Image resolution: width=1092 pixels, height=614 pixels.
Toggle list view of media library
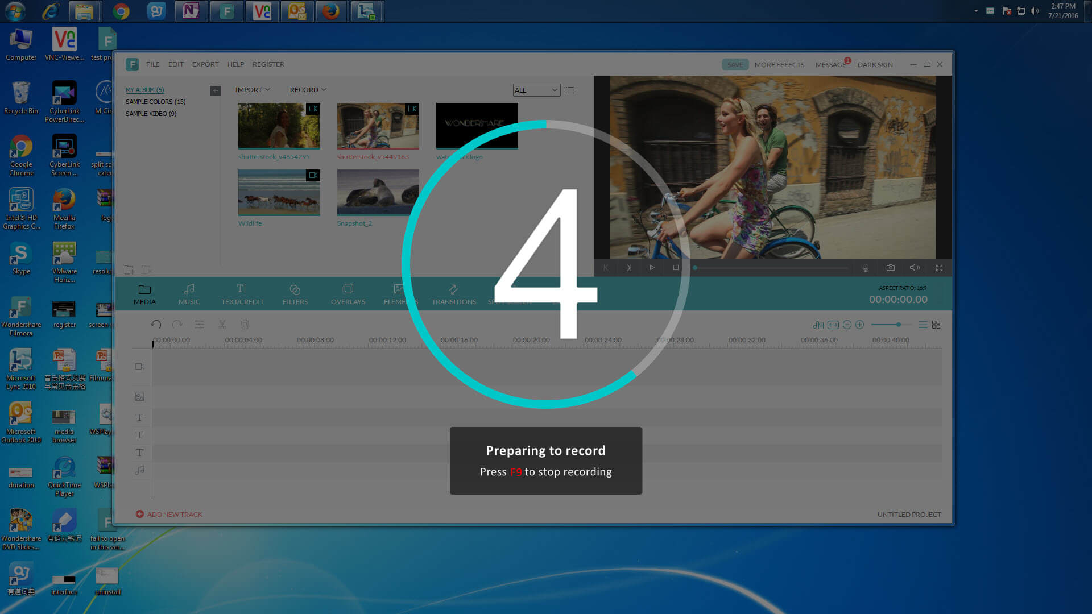(570, 90)
